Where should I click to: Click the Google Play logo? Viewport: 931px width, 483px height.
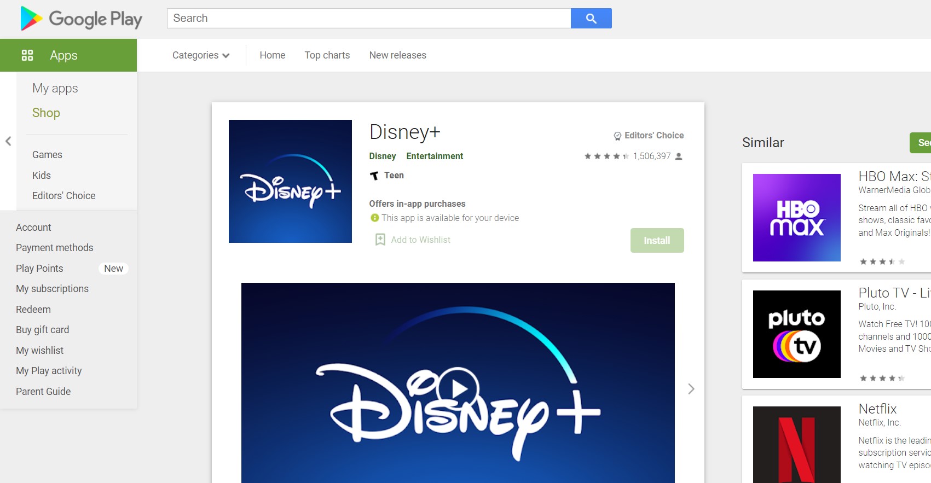pos(81,19)
